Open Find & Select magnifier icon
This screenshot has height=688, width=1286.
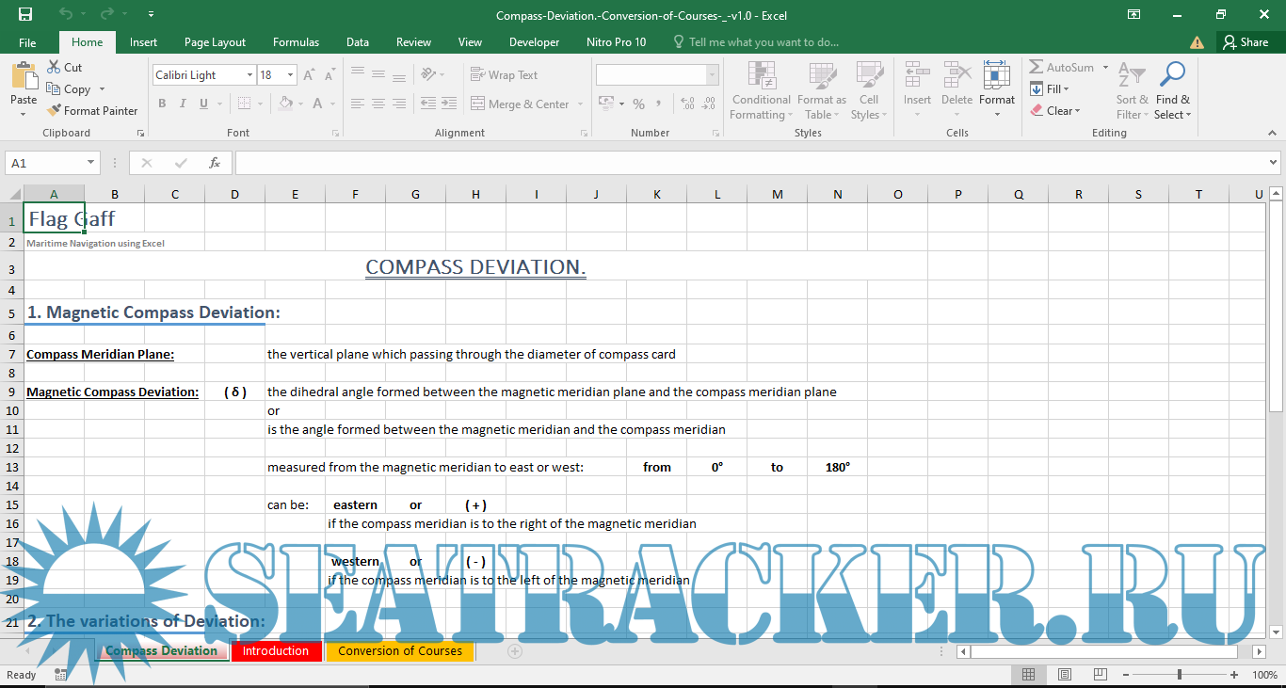point(1172,75)
